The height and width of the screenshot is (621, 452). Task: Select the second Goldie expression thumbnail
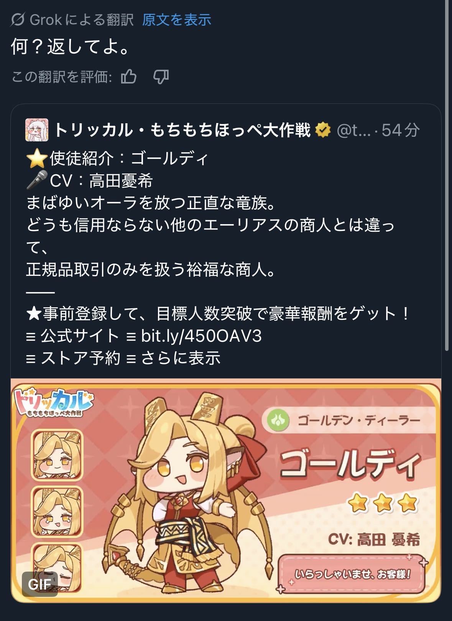(57, 512)
